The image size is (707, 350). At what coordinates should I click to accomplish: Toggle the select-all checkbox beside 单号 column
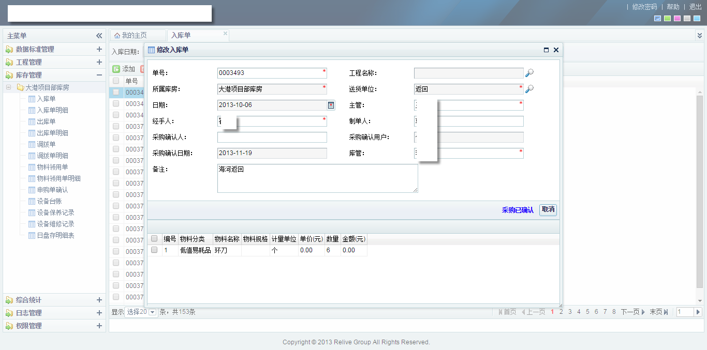click(116, 81)
